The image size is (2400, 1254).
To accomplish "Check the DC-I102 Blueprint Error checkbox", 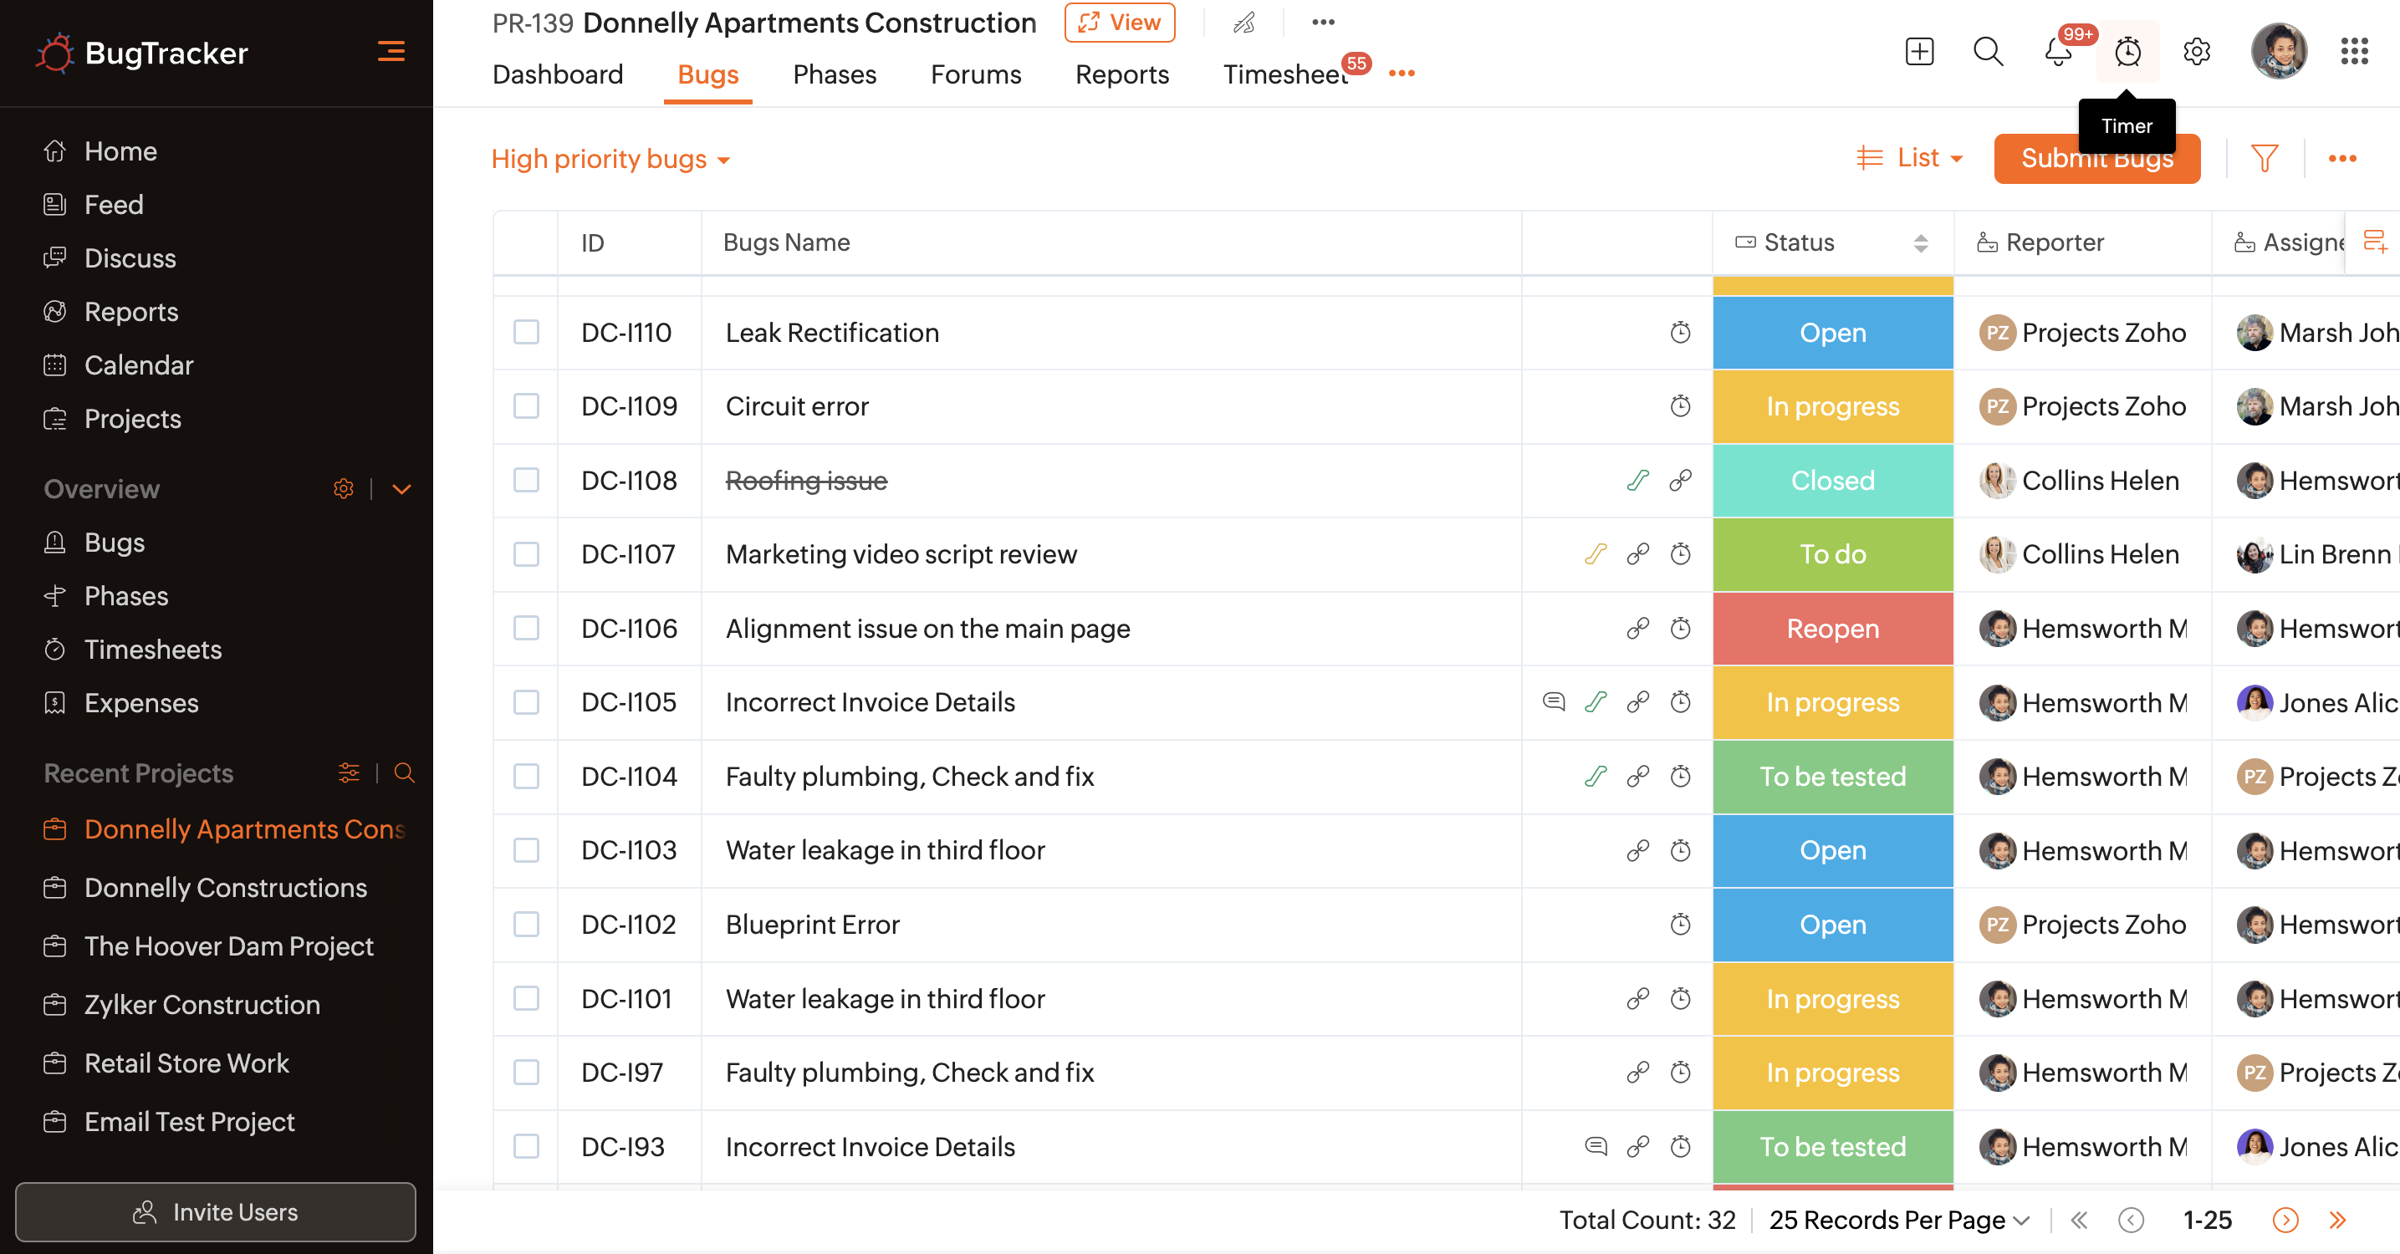I will 526,924.
